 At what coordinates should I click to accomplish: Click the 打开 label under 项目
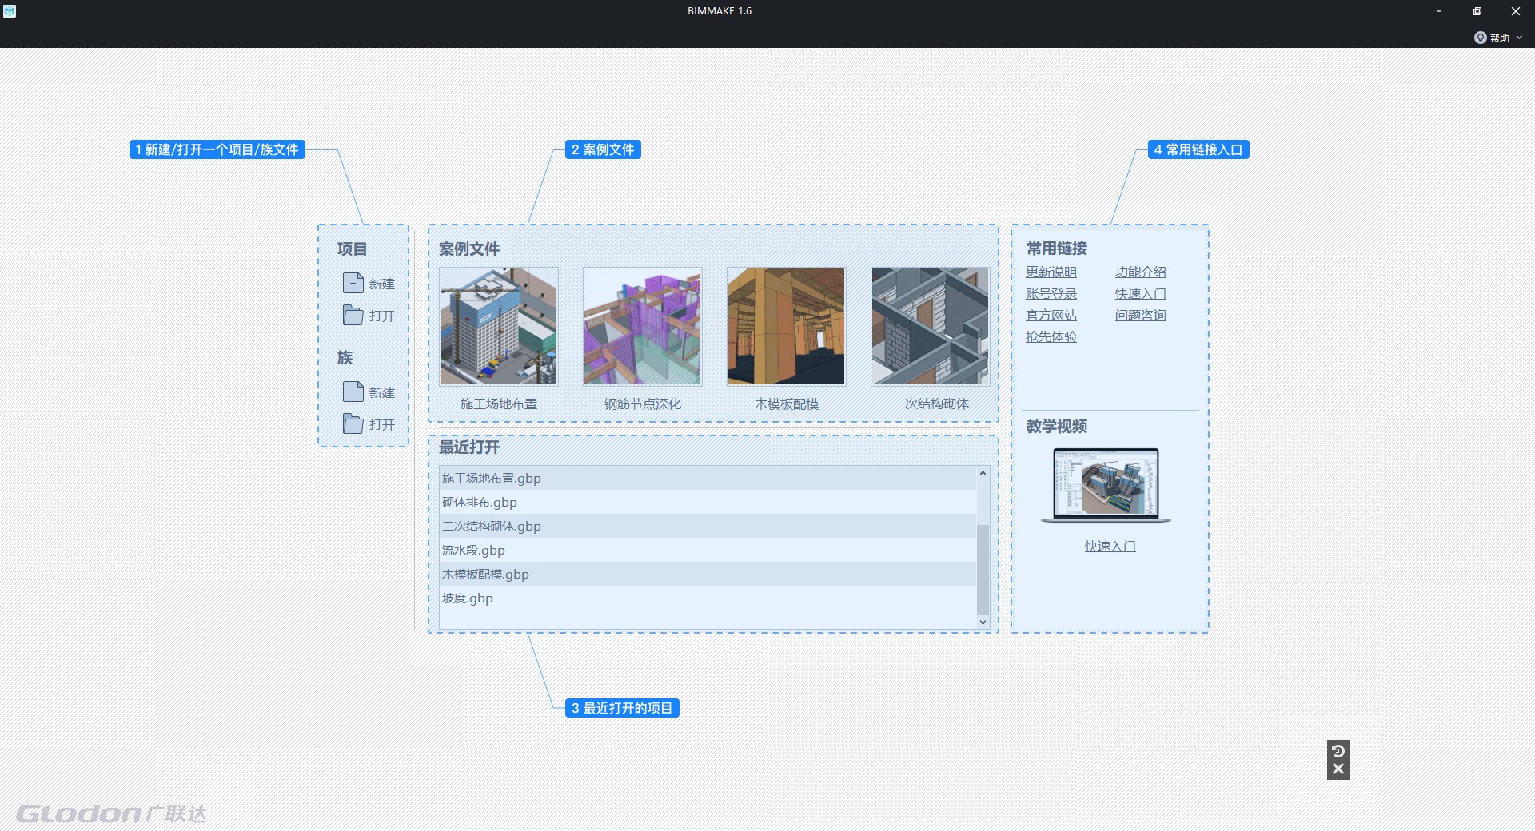coord(382,316)
